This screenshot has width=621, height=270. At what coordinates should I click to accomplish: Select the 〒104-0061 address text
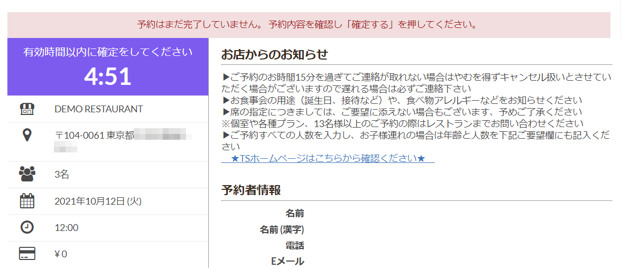tap(94, 135)
